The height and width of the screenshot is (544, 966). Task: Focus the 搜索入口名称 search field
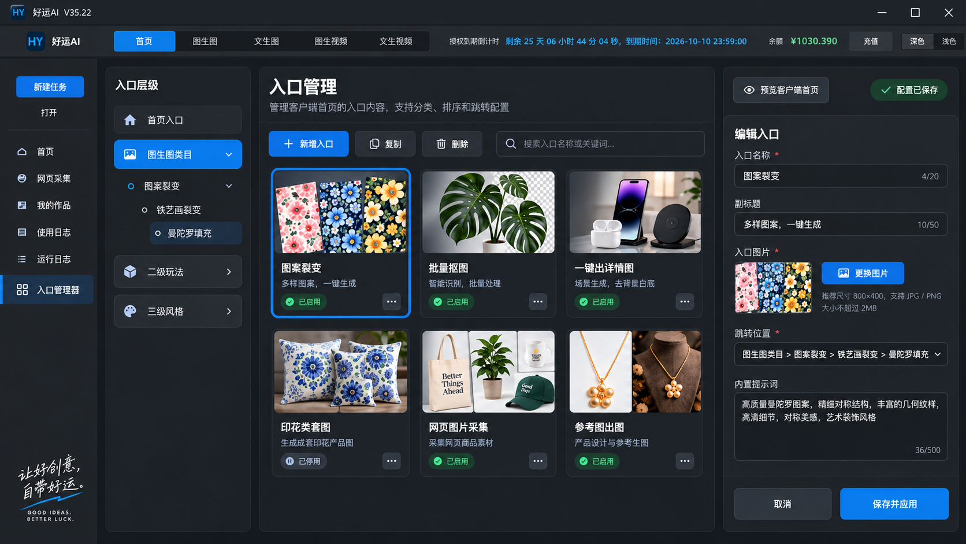600,144
